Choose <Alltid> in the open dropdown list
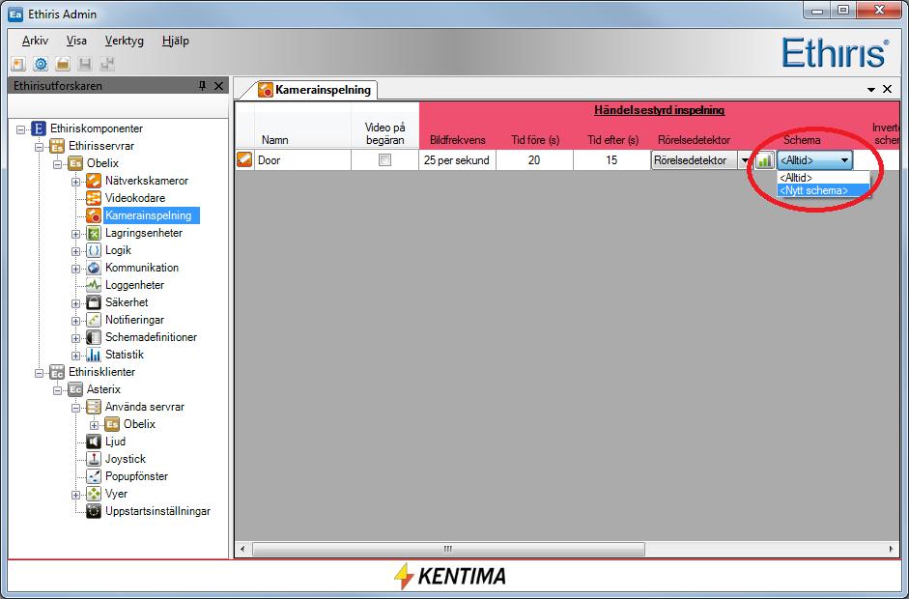The image size is (909, 599). [823, 178]
